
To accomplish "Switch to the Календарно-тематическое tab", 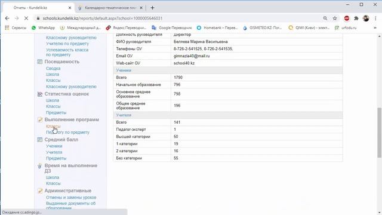I will (x=110, y=8).
